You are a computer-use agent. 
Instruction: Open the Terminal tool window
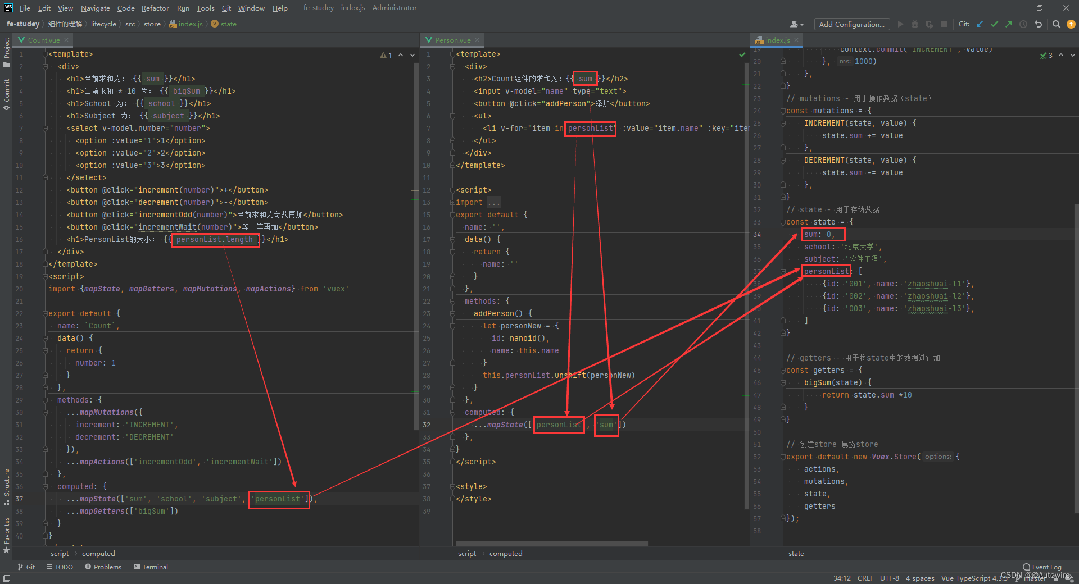click(x=151, y=567)
